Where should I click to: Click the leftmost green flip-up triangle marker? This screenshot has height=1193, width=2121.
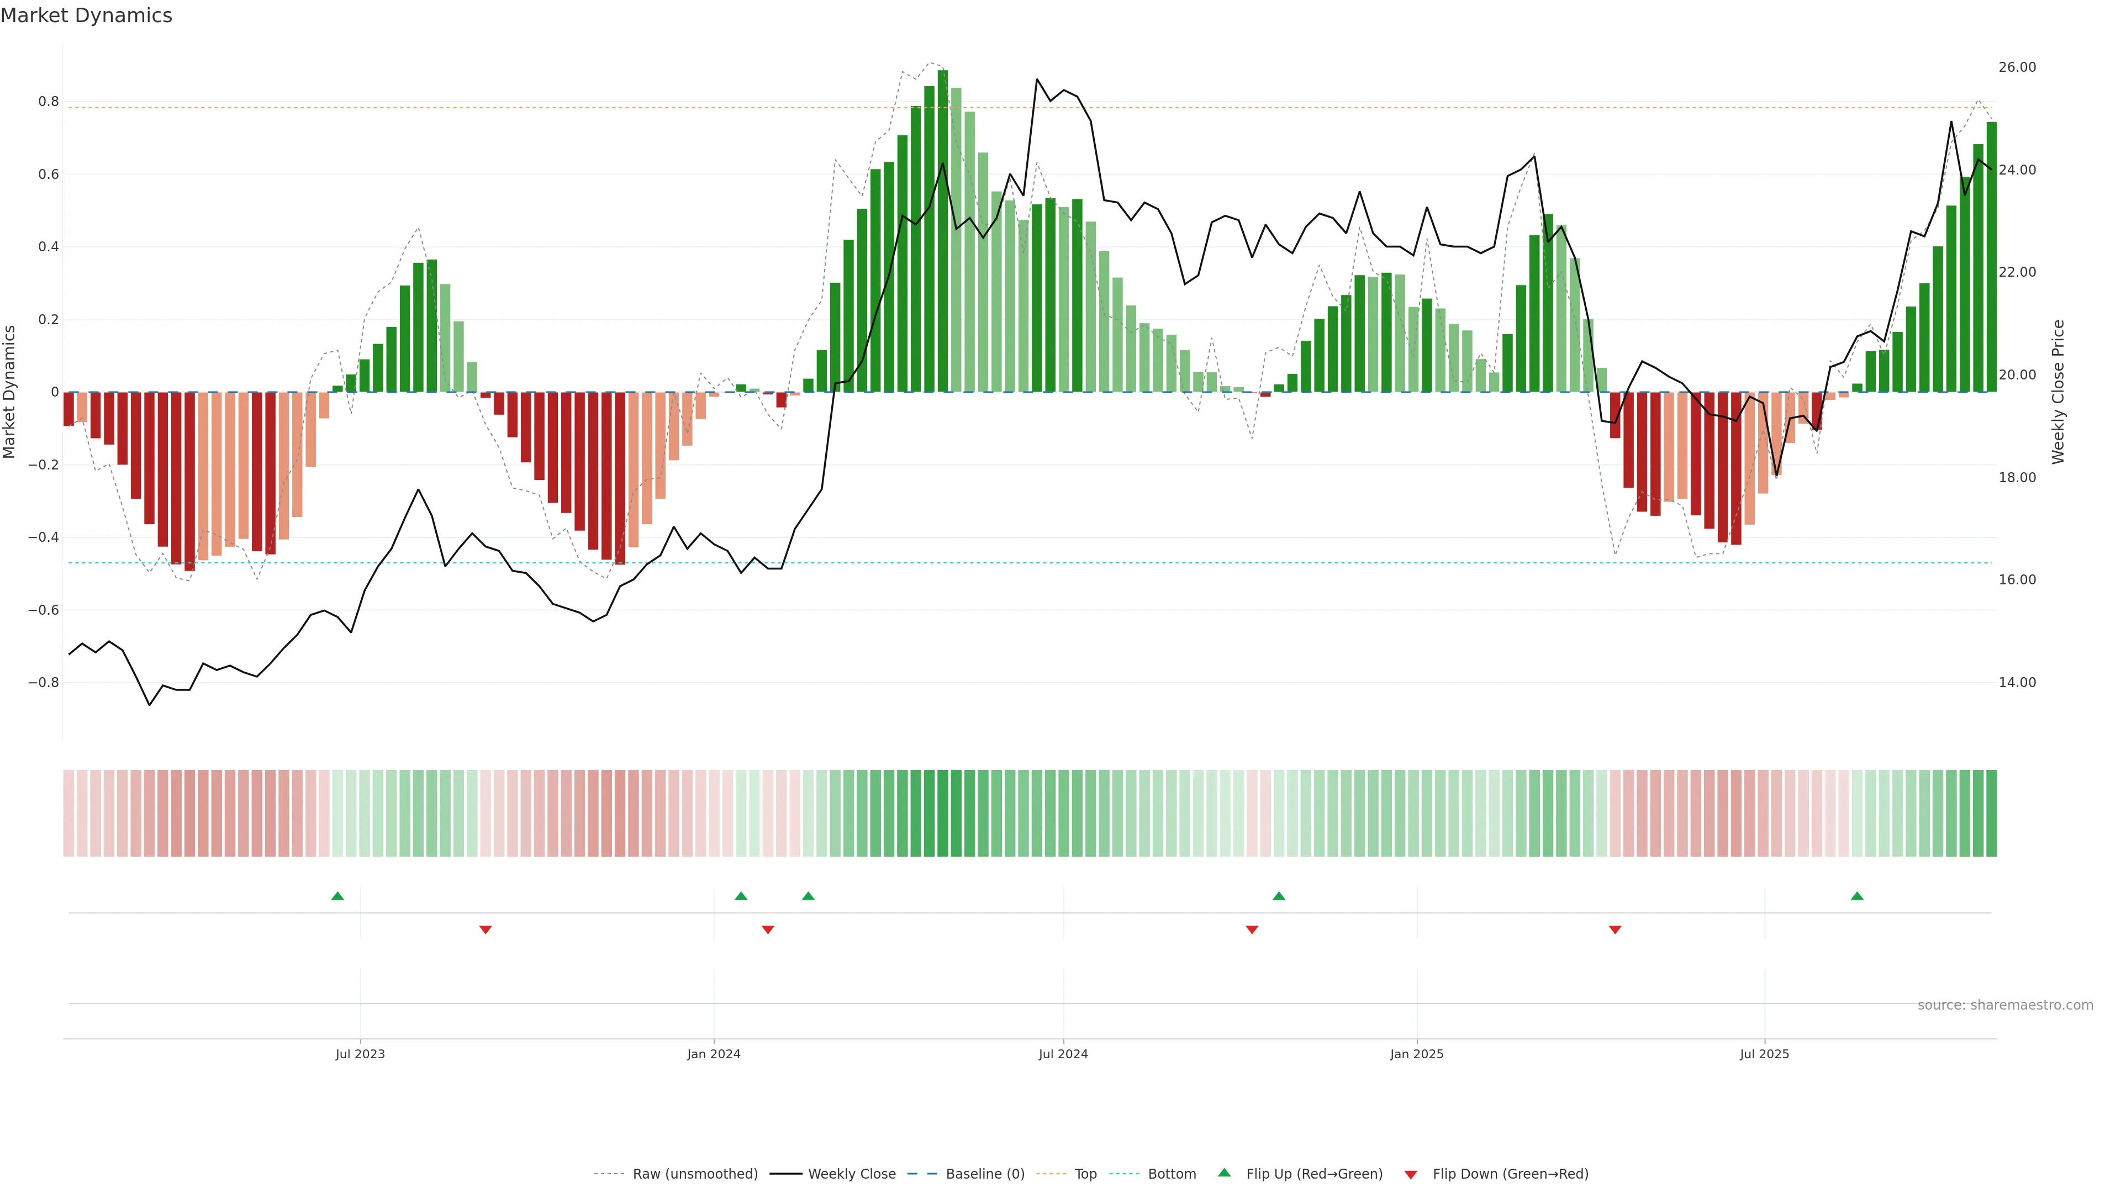(x=337, y=896)
